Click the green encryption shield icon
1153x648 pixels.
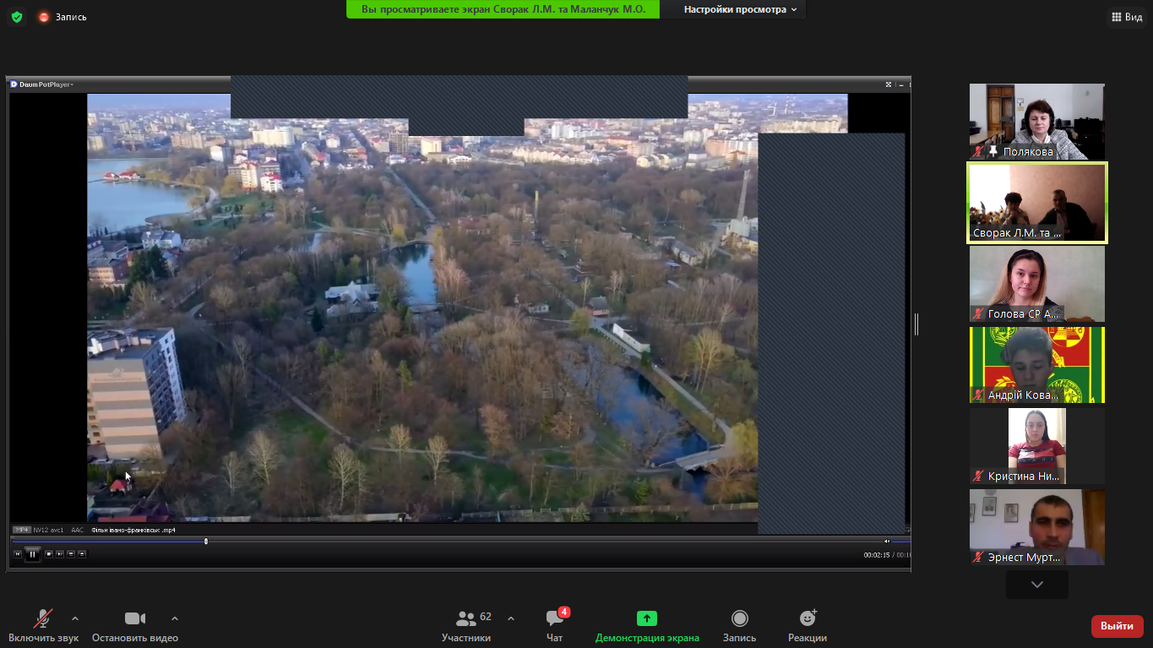(x=17, y=17)
